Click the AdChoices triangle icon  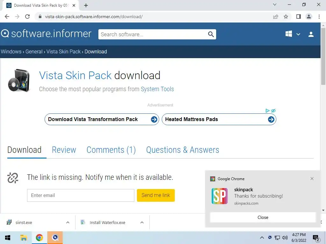click(267, 111)
